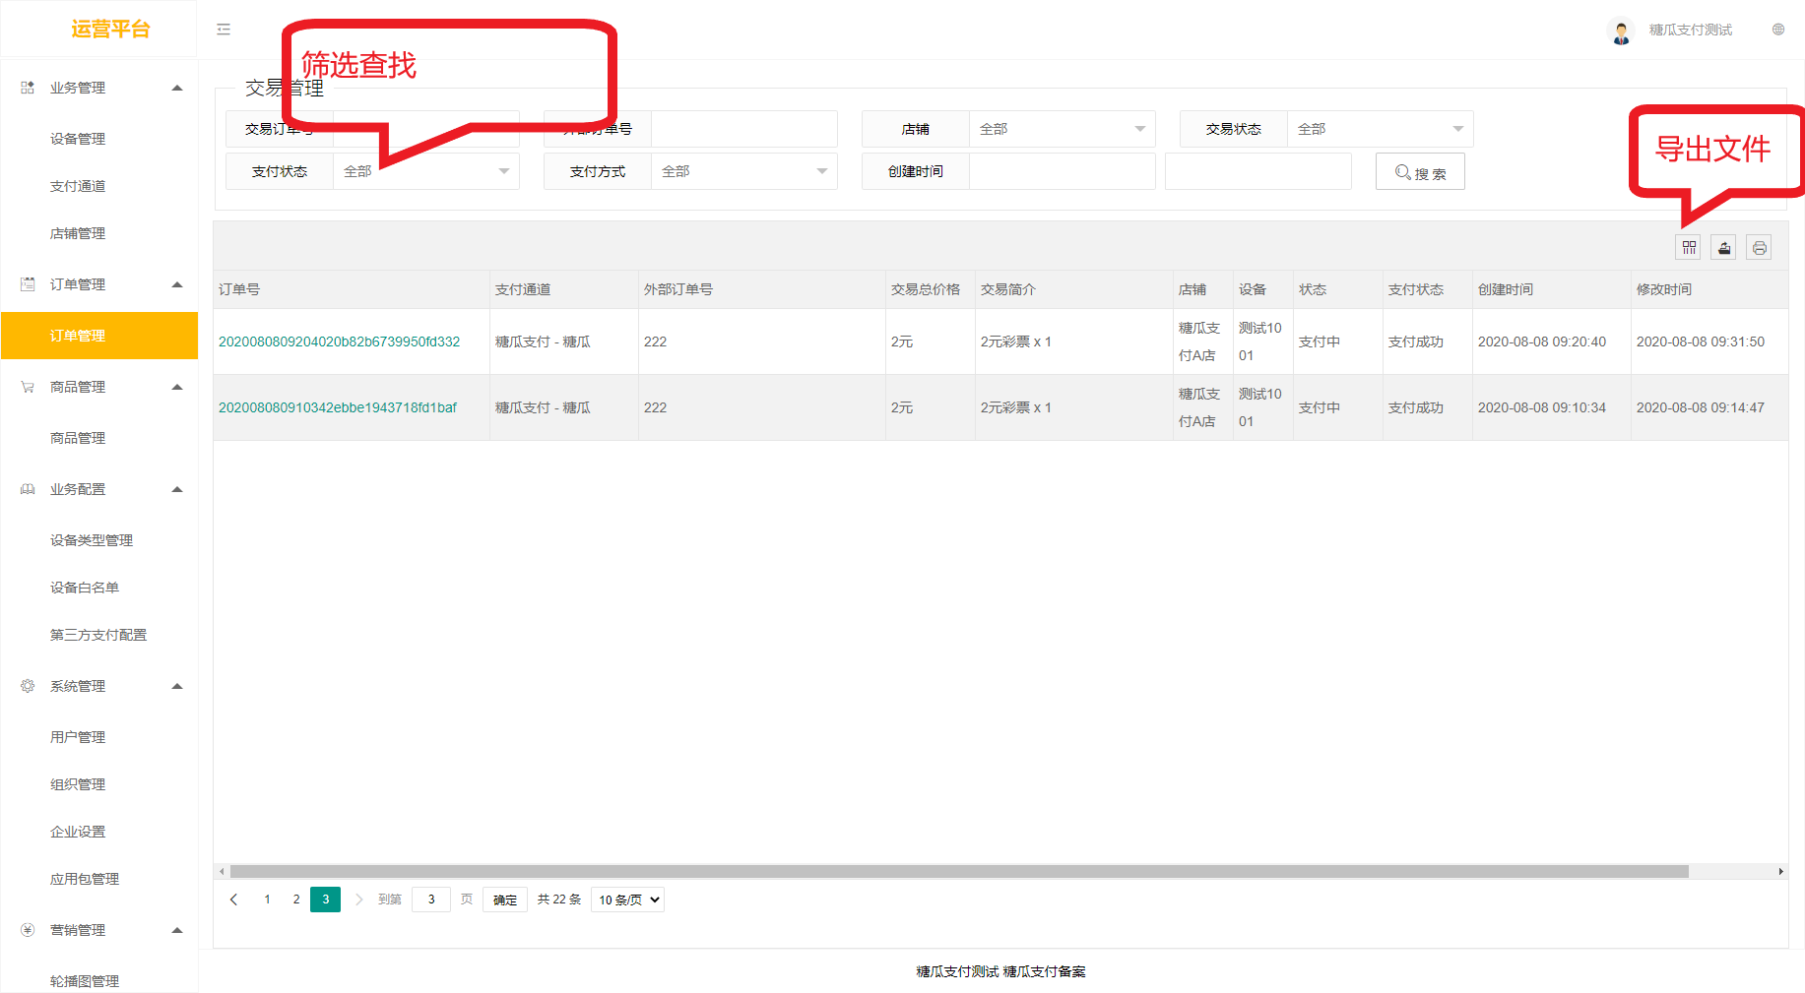Open the 交易状态 dropdown
The image size is (1805, 993).
pyautogui.click(x=1379, y=129)
